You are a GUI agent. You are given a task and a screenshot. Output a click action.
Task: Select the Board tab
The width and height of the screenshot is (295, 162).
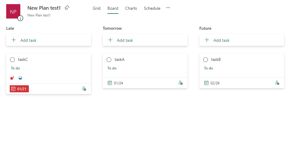[113, 8]
